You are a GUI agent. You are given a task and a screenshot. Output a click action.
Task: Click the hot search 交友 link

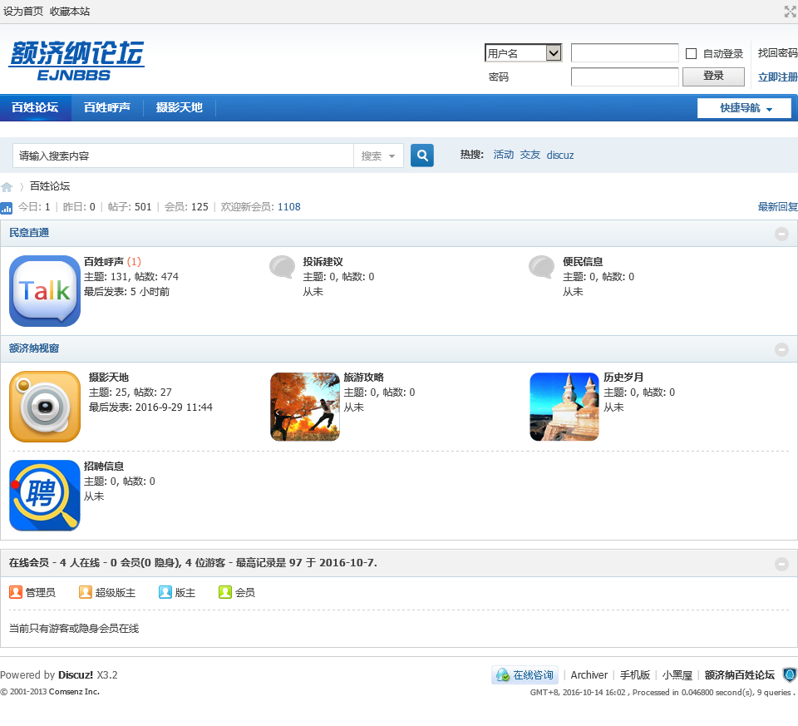[530, 155]
